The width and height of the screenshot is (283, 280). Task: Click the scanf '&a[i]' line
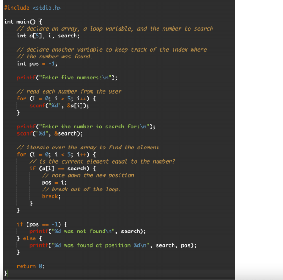pyautogui.click(x=59, y=106)
